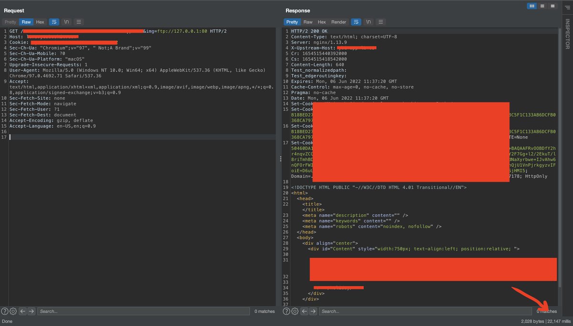This screenshot has width=573, height=326.
Task: Click 'Content-Length: 640' response header
Action: pos(318,65)
